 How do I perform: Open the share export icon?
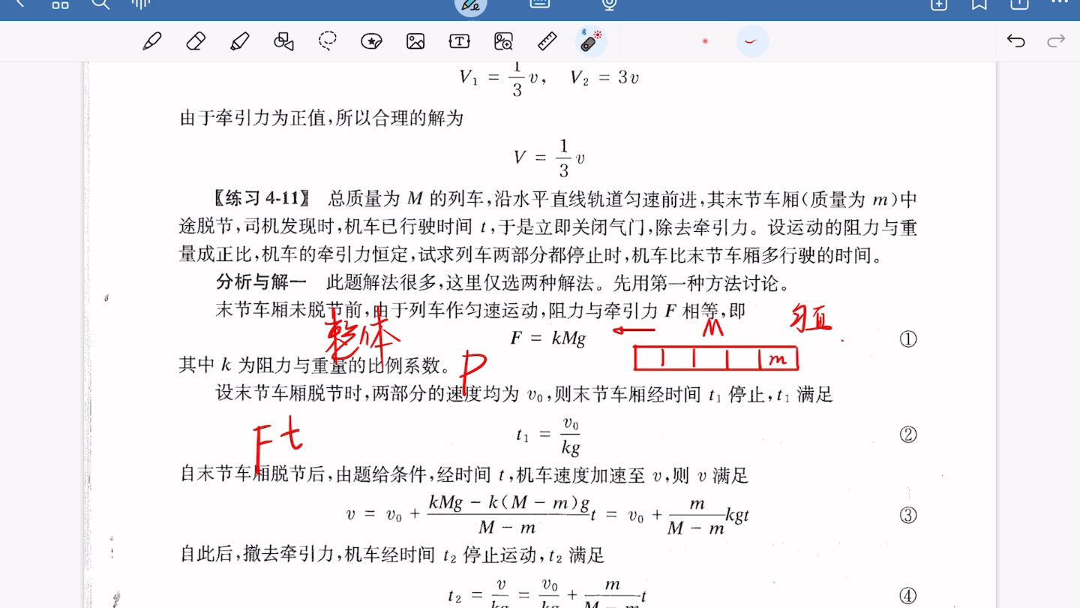point(1020,4)
